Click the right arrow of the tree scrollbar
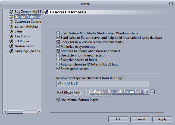This screenshot has height=125, width=175. coord(39,112)
